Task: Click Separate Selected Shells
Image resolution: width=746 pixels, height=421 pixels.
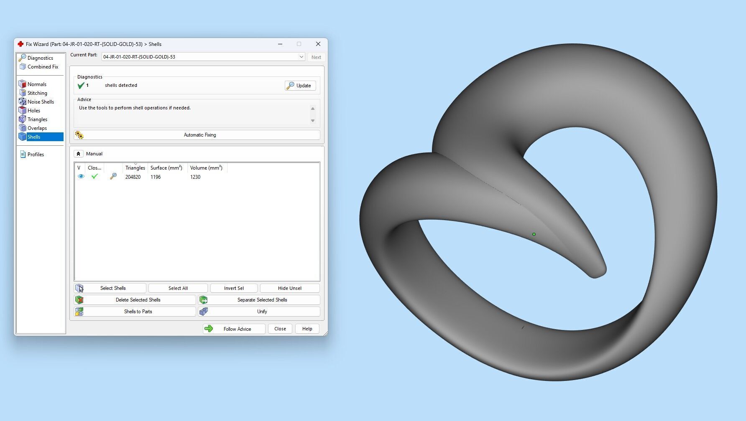Action: point(259,300)
